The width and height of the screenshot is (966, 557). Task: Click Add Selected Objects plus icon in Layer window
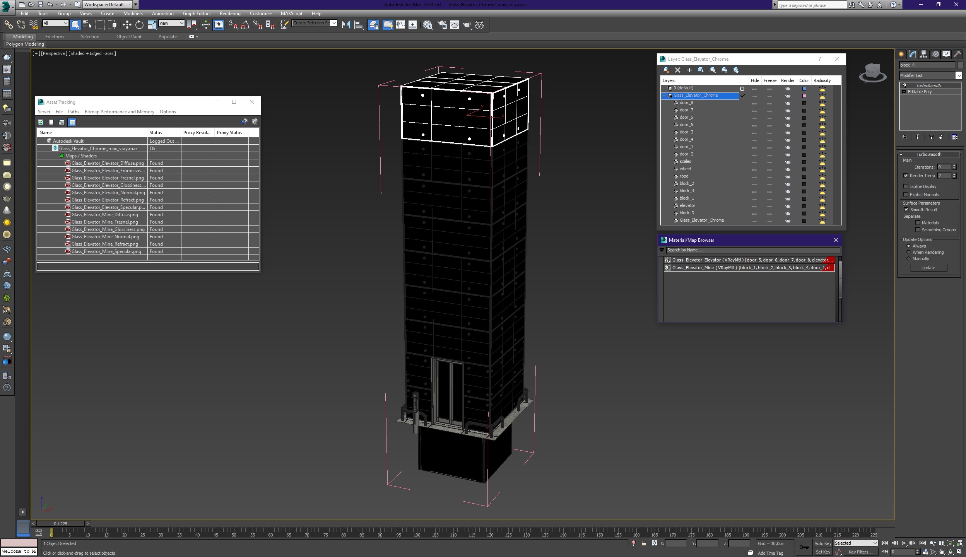click(x=689, y=70)
